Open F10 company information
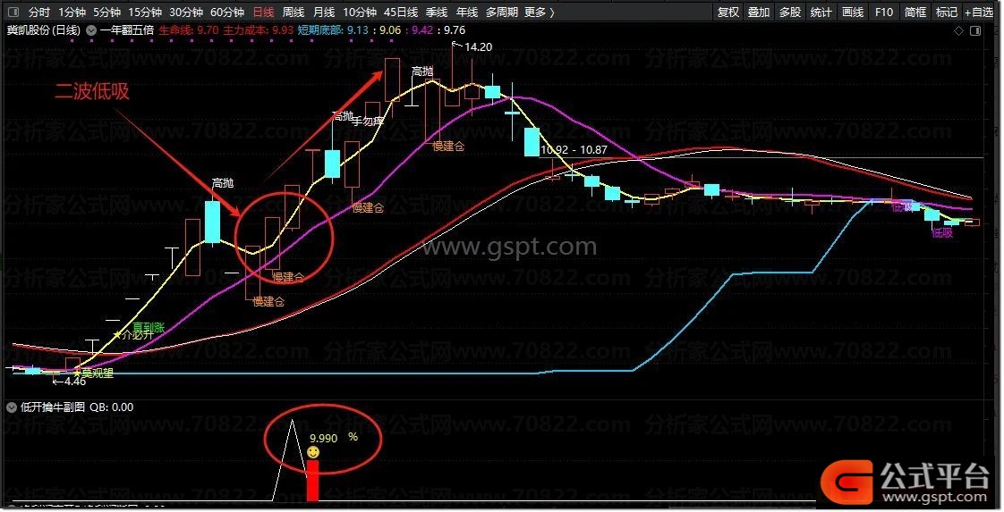This screenshot has height=512, width=1004. 883,13
